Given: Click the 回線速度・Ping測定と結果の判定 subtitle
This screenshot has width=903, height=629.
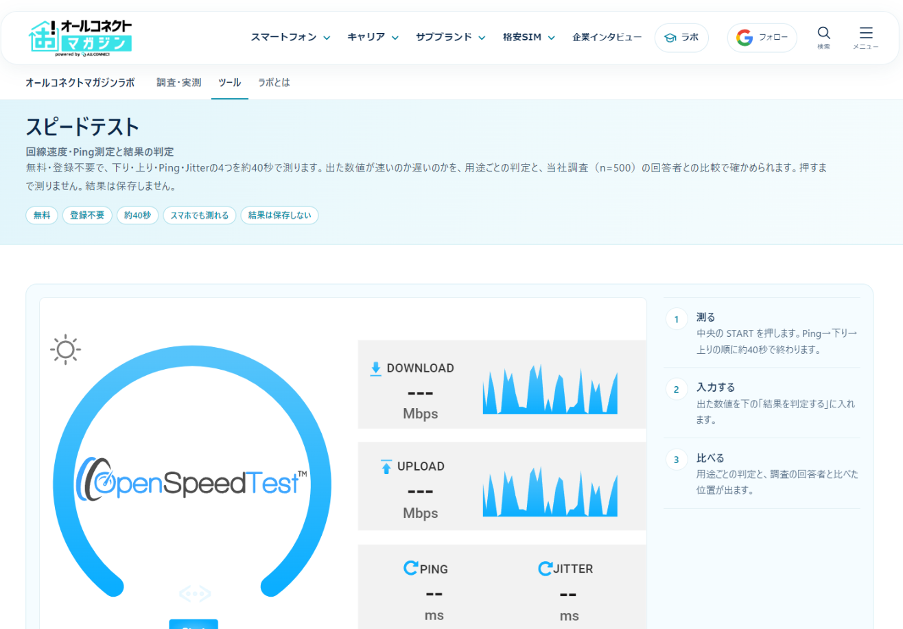Looking at the screenshot, I should [99, 152].
